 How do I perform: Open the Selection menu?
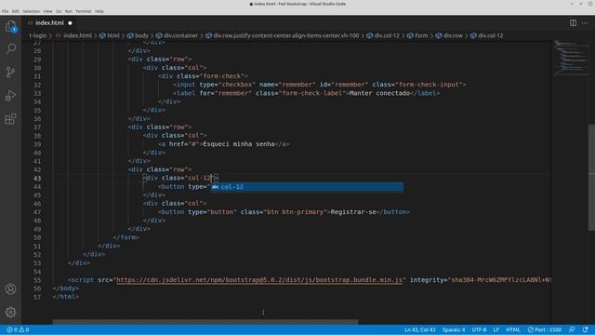[x=31, y=11]
